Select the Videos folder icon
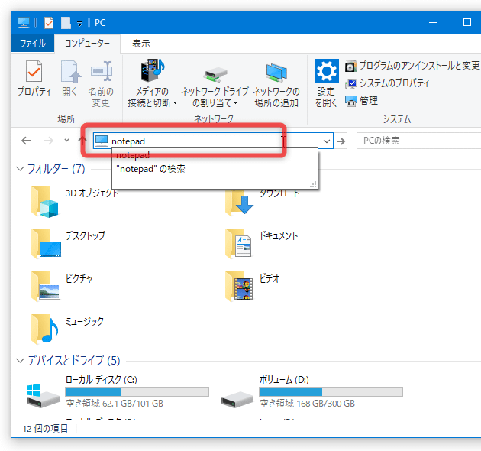The width and height of the screenshot is (481, 451). coord(239,287)
